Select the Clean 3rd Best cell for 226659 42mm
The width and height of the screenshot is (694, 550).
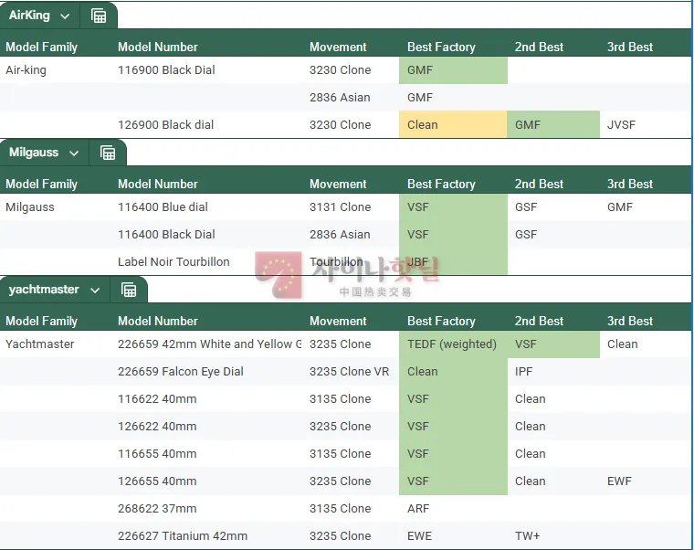(622, 344)
